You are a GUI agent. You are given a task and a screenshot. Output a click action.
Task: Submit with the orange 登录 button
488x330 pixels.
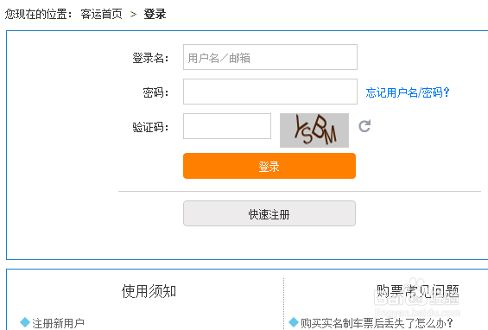coord(269,166)
